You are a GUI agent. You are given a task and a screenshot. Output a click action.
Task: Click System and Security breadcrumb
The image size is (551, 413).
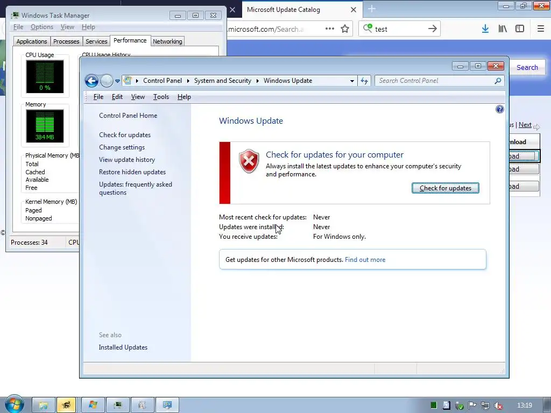(x=222, y=81)
